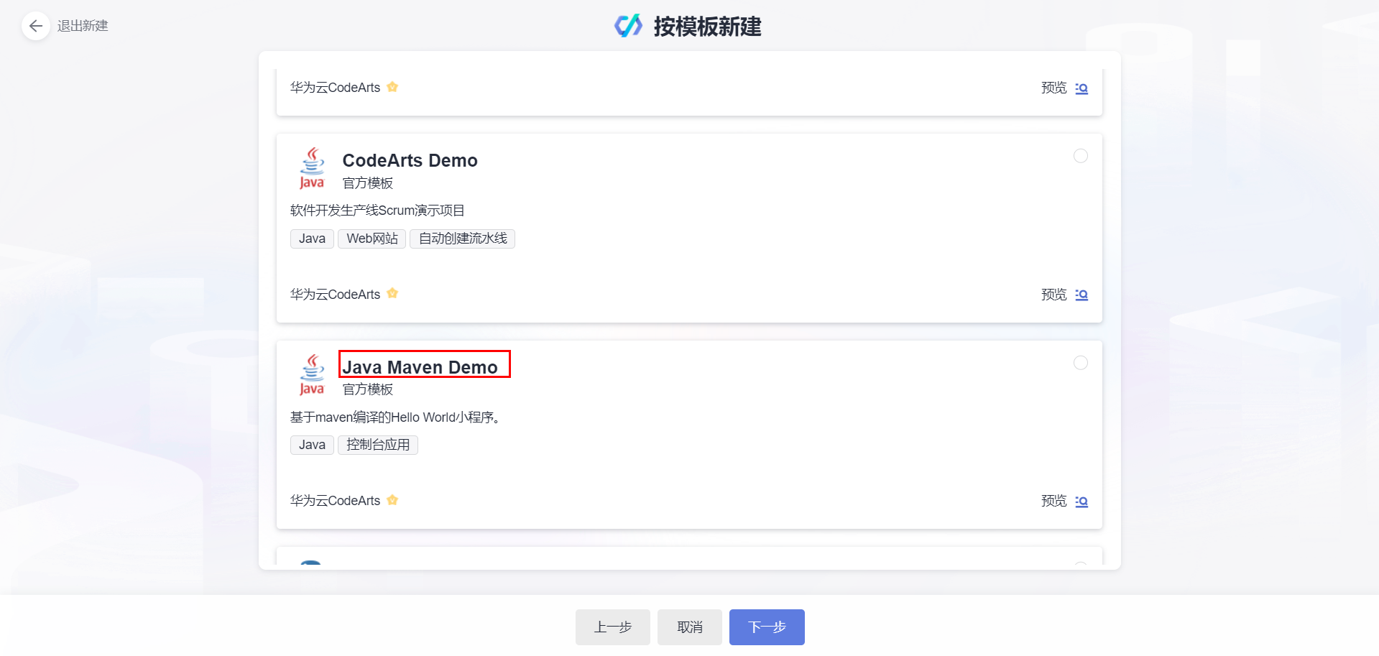Click preview icon on Java Maven Demo card
This screenshot has width=1379, height=656.
tap(1081, 502)
